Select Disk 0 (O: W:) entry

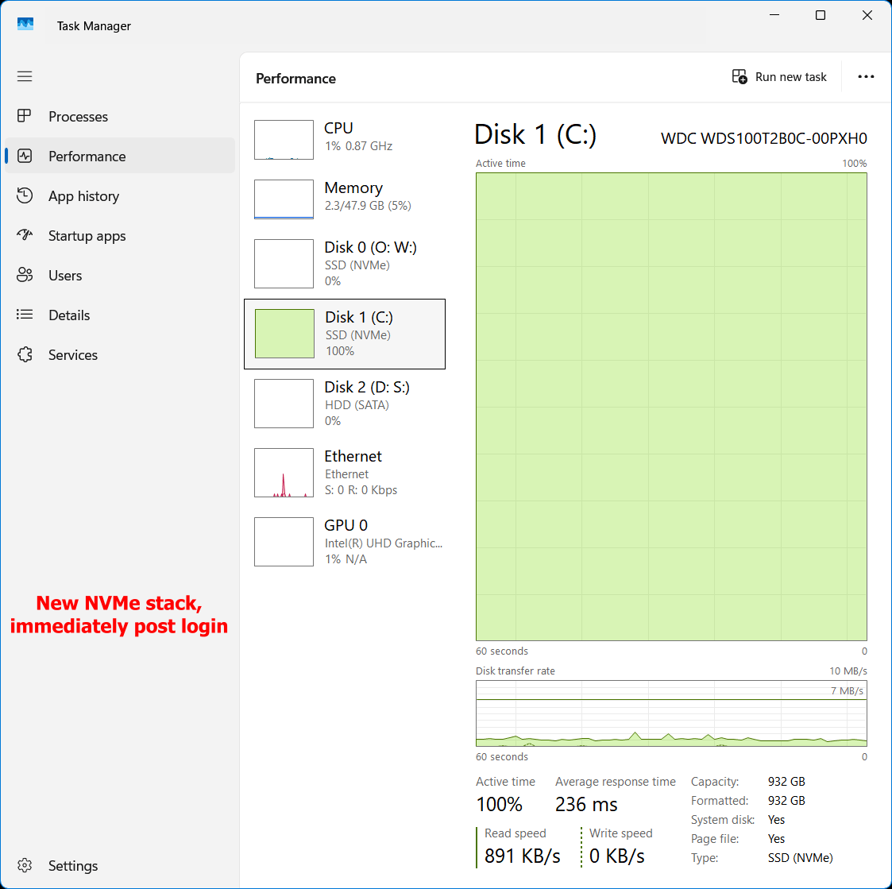pos(345,264)
